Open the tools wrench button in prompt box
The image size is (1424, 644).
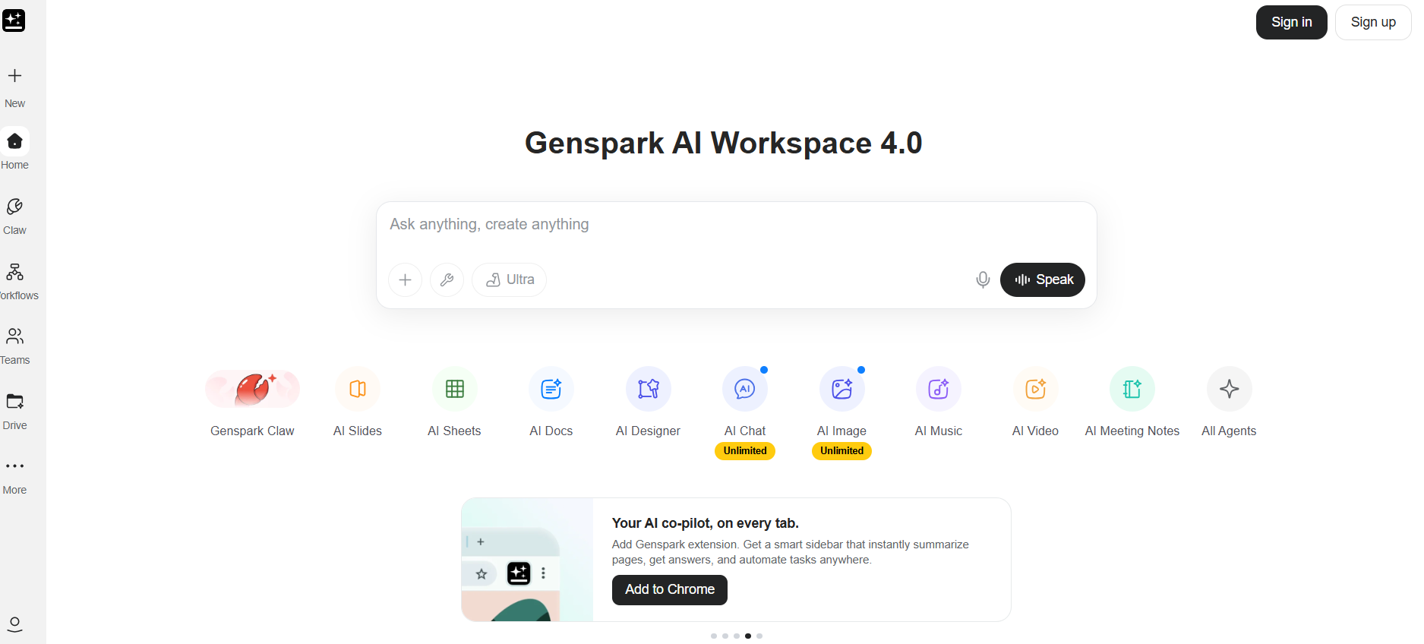tap(447, 279)
